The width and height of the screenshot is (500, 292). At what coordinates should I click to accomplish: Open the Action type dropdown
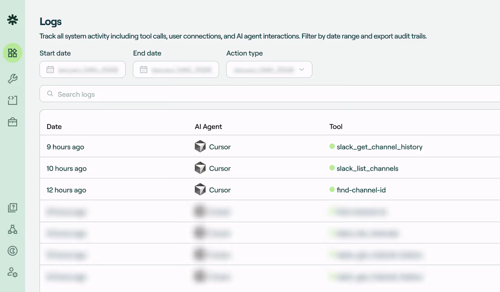(x=269, y=69)
